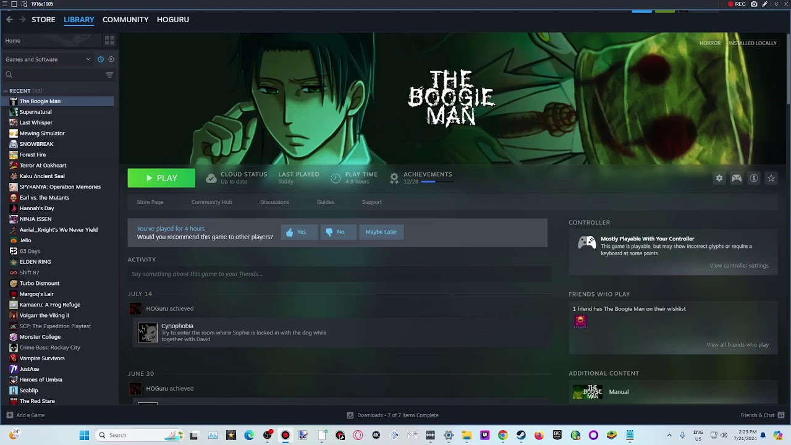Image resolution: width=791 pixels, height=445 pixels.
Task: Open the HOGURU profile tab
Action: click(x=173, y=20)
